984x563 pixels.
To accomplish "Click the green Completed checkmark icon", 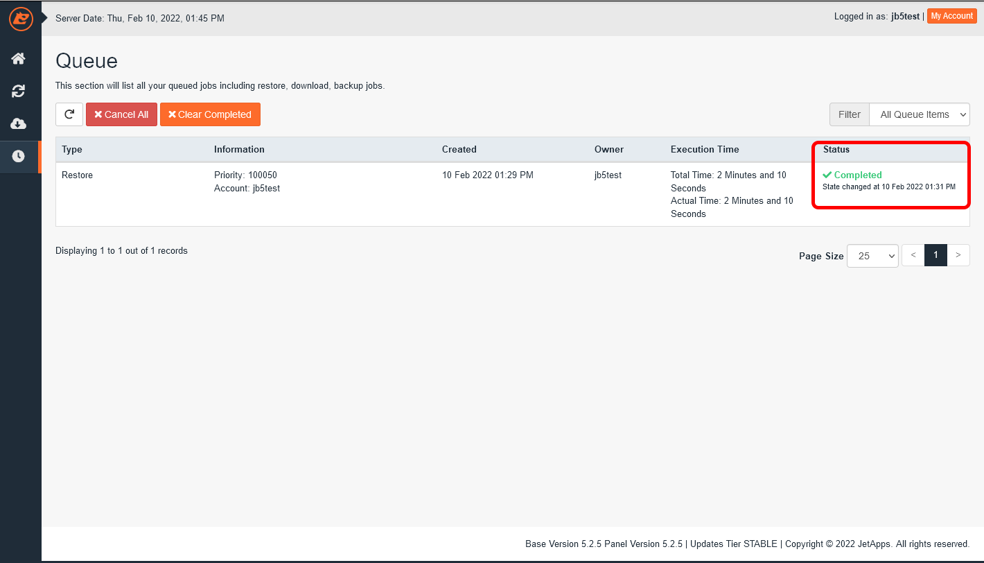I will pyautogui.click(x=827, y=175).
